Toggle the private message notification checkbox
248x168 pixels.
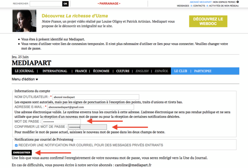point(16,145)
